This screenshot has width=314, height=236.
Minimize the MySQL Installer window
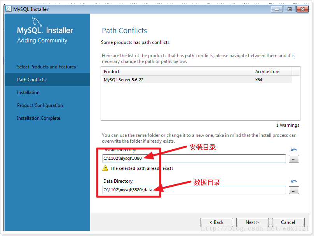(277, 9)
